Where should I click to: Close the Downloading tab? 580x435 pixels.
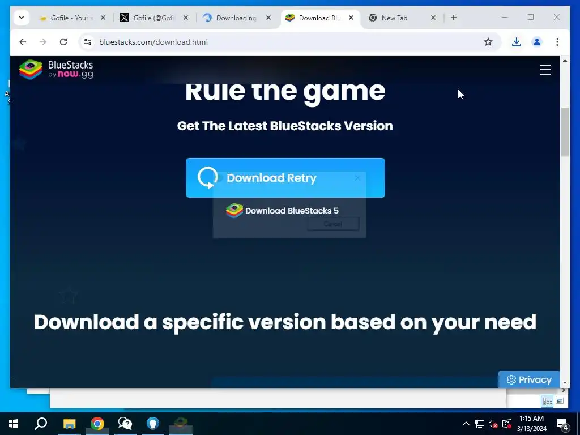pos(268,18)
